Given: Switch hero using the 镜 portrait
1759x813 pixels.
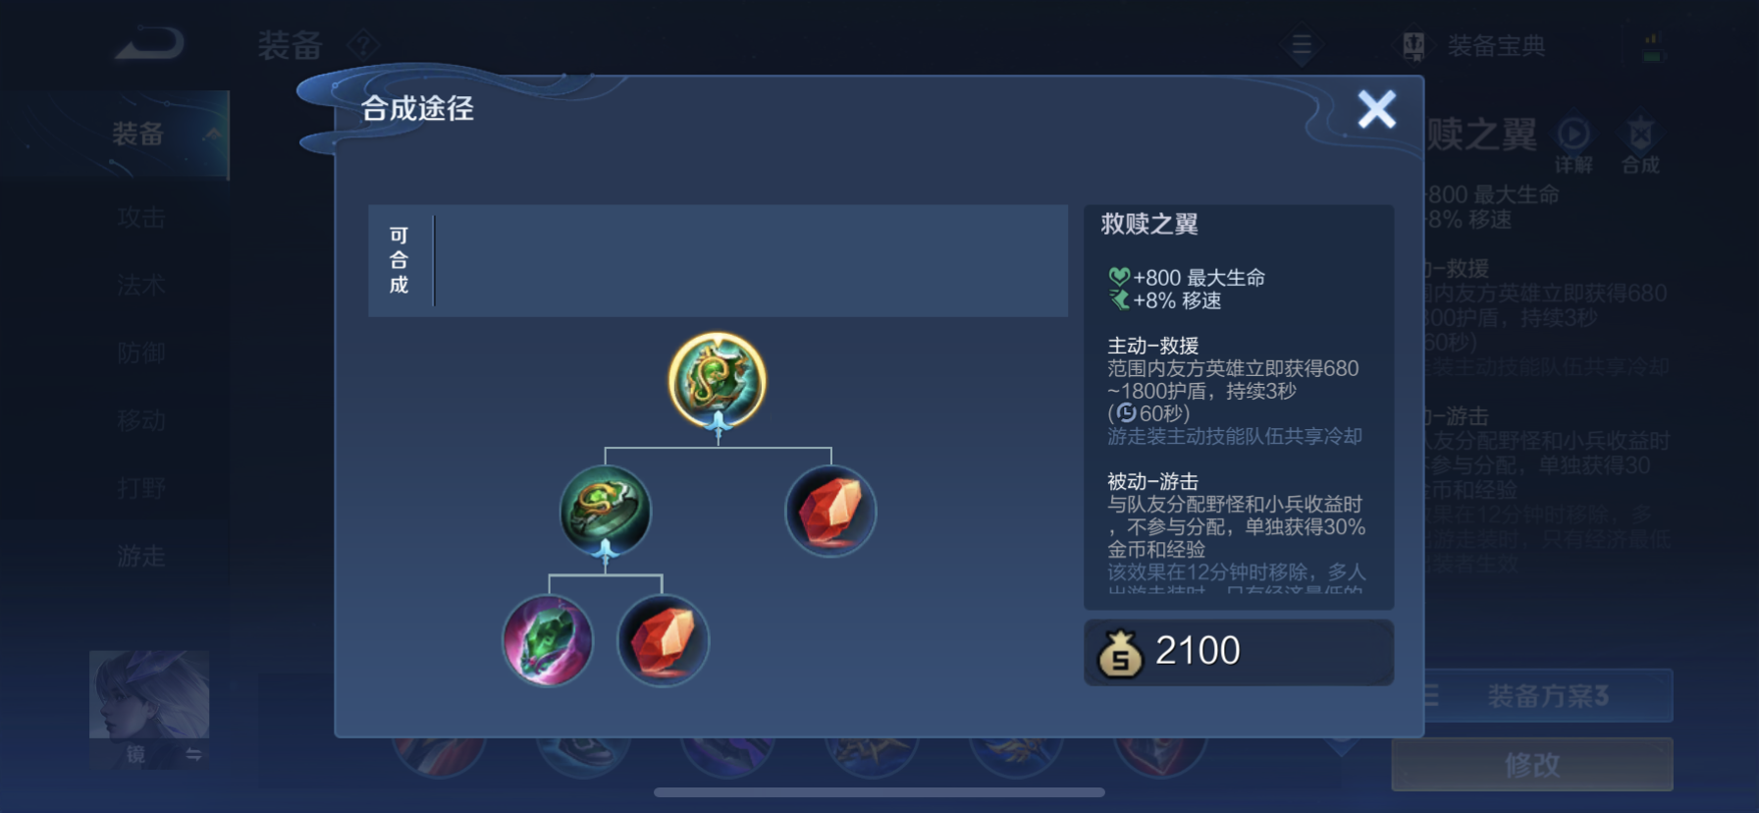Looking at the screenshot, I should pos(149,709).
